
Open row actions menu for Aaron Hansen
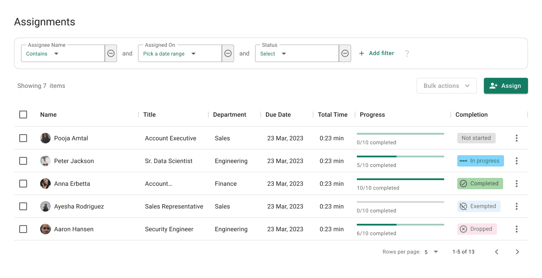point(517,229)
